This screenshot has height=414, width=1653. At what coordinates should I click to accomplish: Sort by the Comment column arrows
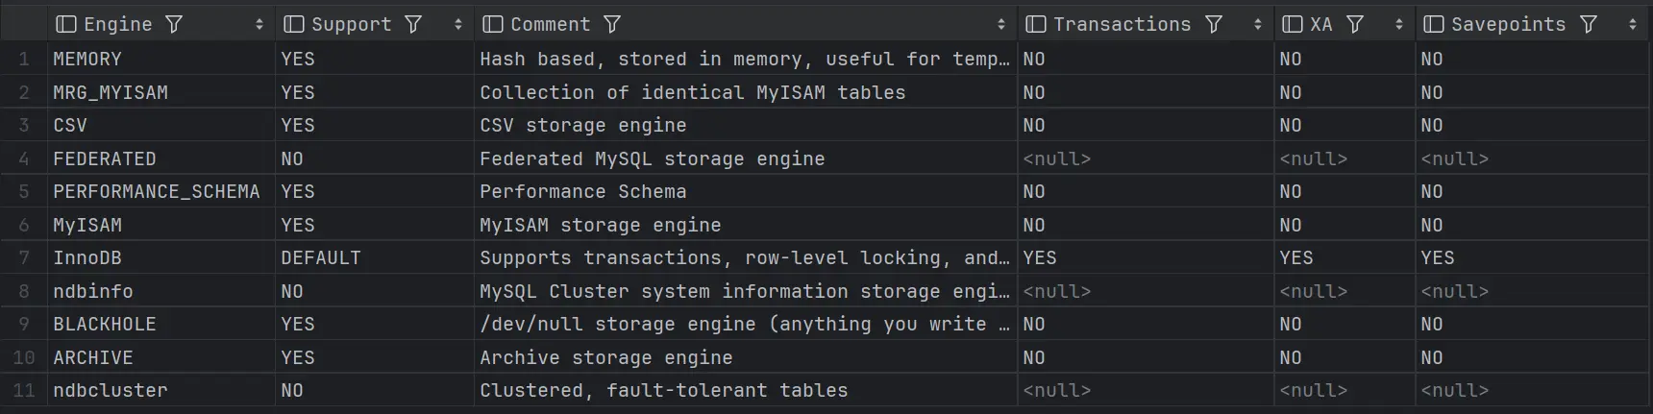(x=1001, y=25)
